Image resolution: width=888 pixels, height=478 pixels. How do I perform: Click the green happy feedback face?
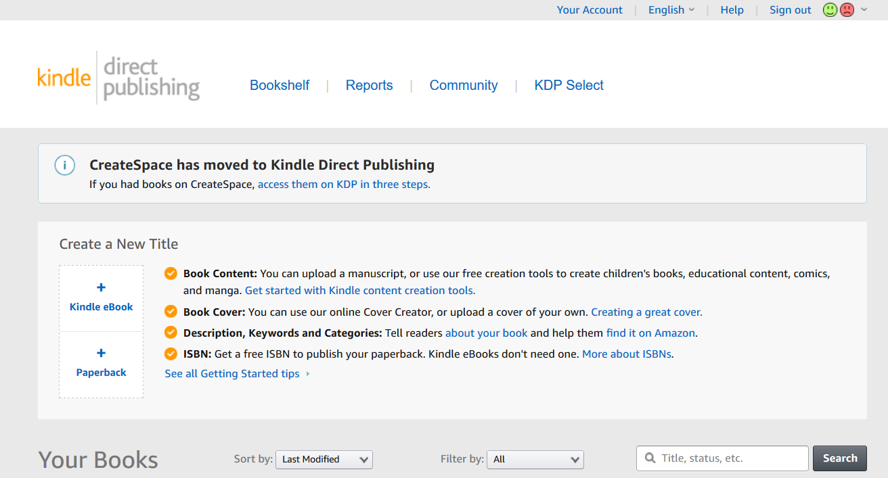click(x=830, y=10)
